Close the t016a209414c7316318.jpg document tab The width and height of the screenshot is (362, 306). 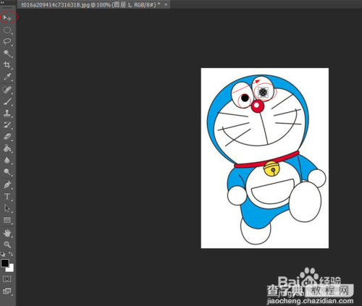pyautogui.click(x=166, y=4)
